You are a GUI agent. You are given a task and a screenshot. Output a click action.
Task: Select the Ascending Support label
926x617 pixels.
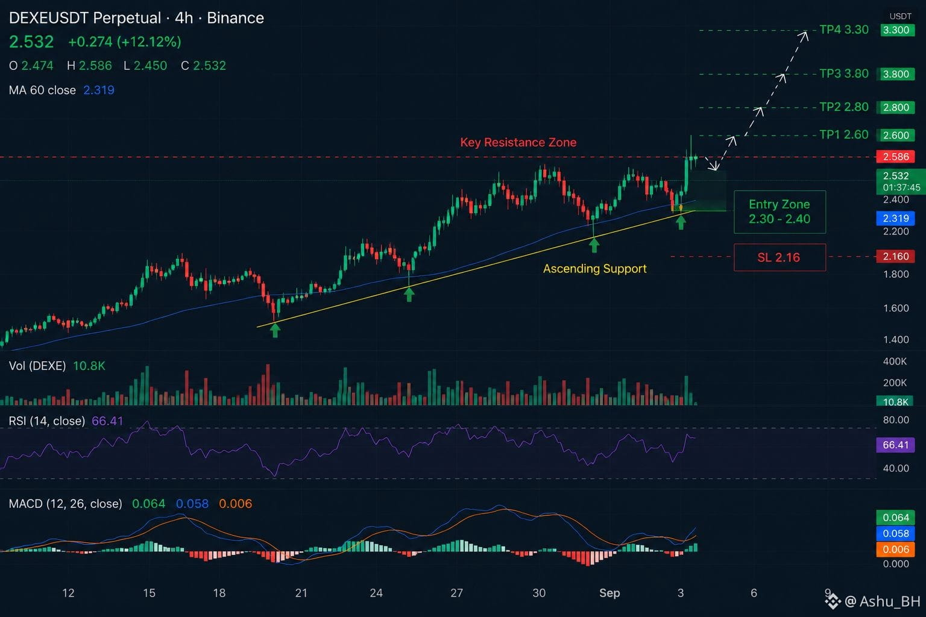click(x=595, y=269)
